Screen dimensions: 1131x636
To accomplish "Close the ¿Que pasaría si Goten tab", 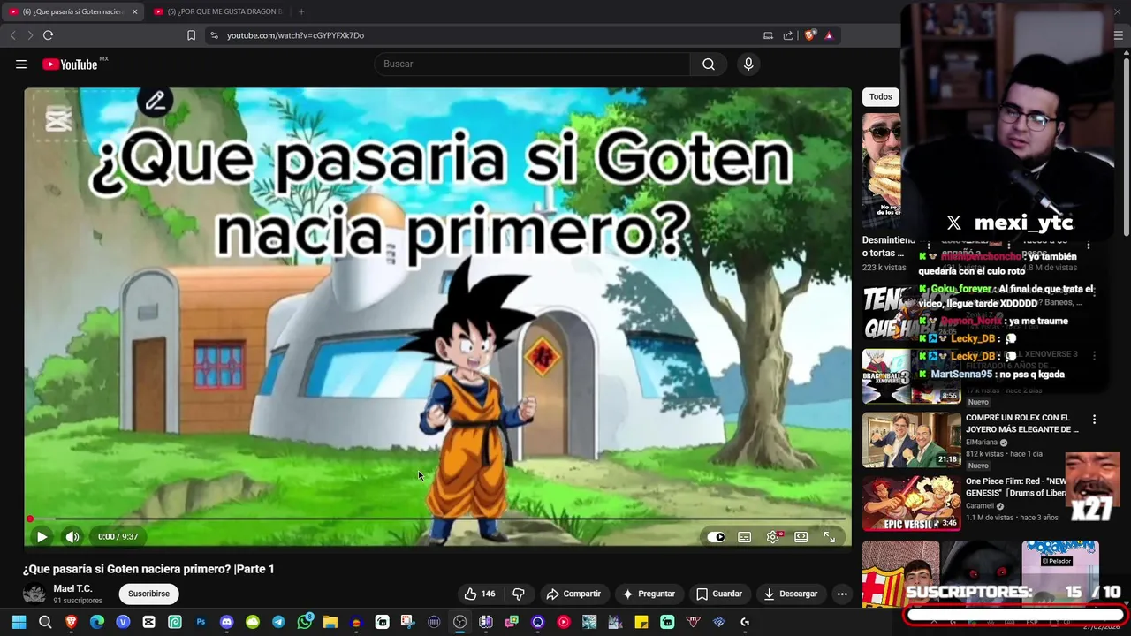I will pos(134,11).
